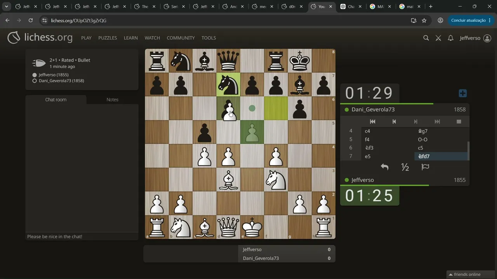
Task: Select the white knight on b1
Action: 181,227
